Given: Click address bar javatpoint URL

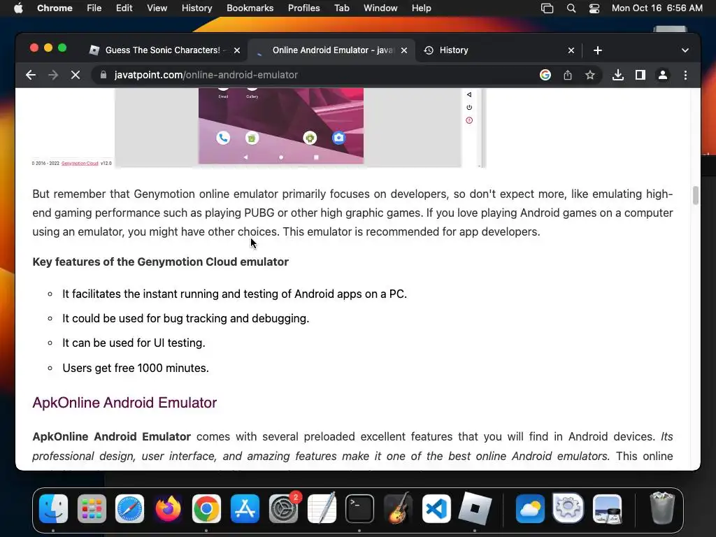Looking at the screenshot, I should (206, 75).
